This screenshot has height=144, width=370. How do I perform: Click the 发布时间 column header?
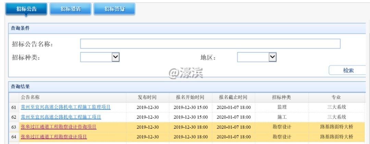tap(148, 97)
